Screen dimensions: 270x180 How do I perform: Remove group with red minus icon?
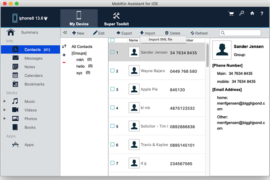[64, 62]
